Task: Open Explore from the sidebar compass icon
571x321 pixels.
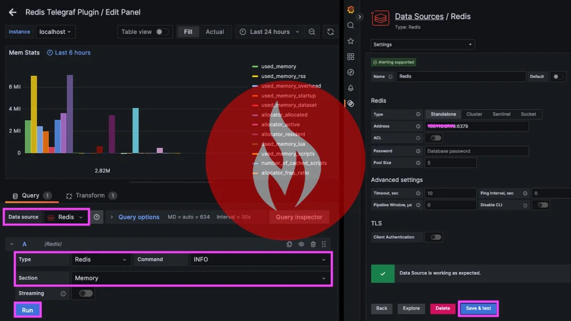Action: coord(351,72)
